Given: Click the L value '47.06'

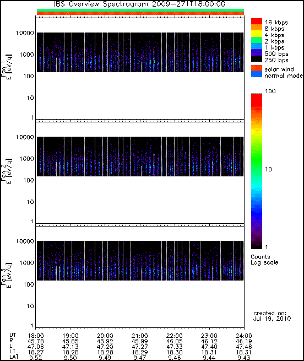Looking at the screenshot, I should click(36, 347).
